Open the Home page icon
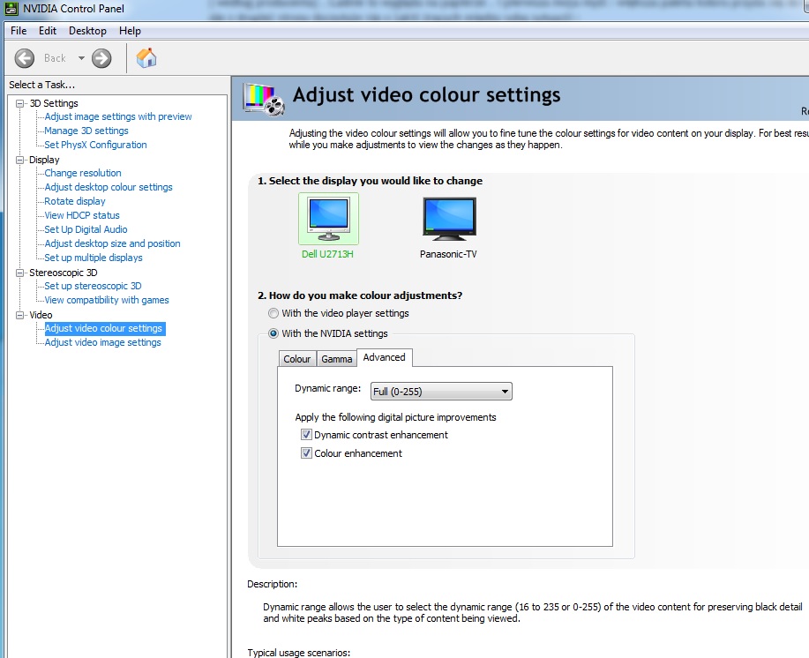Viewport: 809px width, 658px height. coord(146,57)
